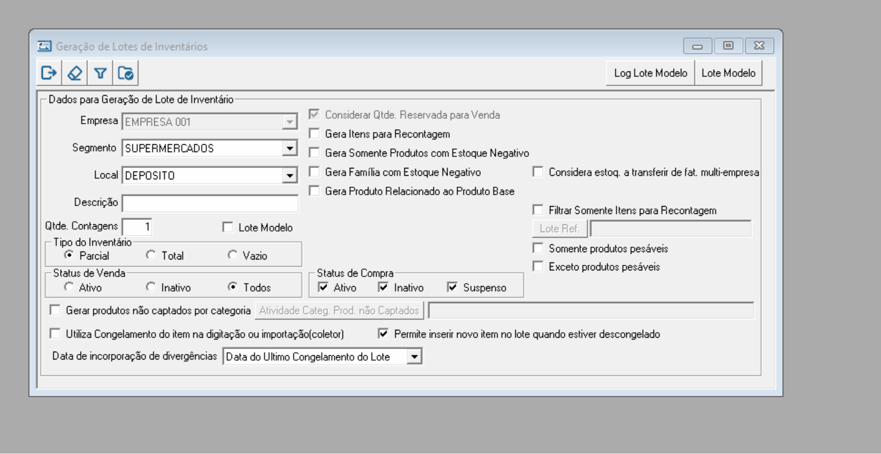Enable Gera Somente Produtos com Estoque Negativo

313,153
